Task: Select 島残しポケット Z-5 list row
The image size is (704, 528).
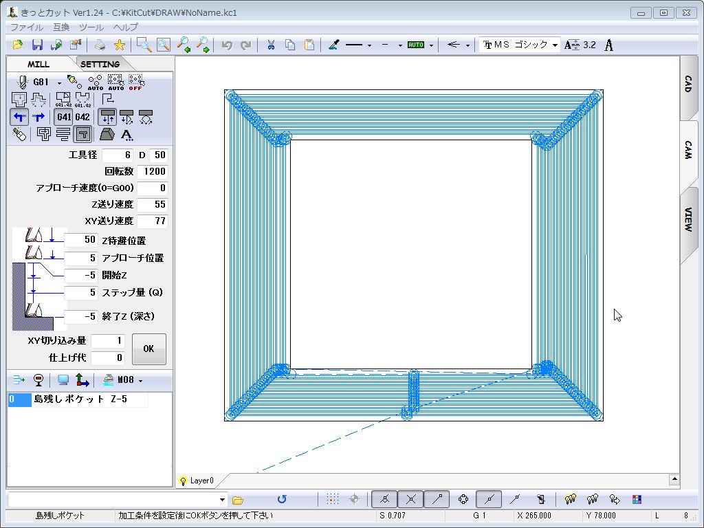Action: click(78, 399)
